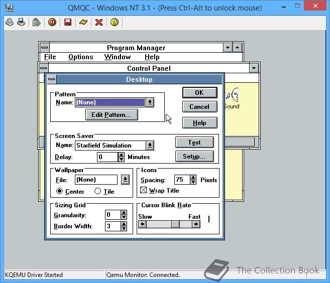Increase Granularity with up arrow
Viewport: 330px width, 283px height.
tap(124, 213)
